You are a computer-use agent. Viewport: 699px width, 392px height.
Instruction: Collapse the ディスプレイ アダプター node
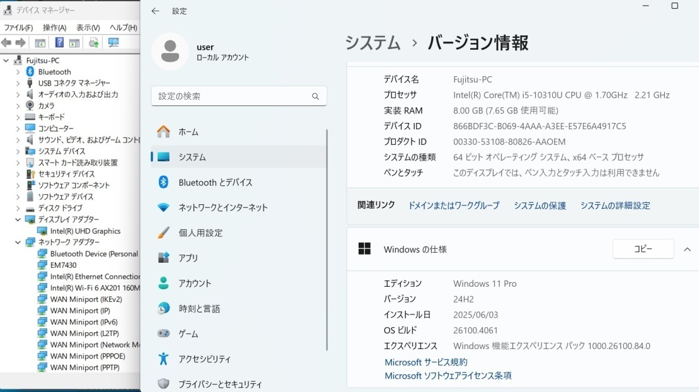coord(18,219)
